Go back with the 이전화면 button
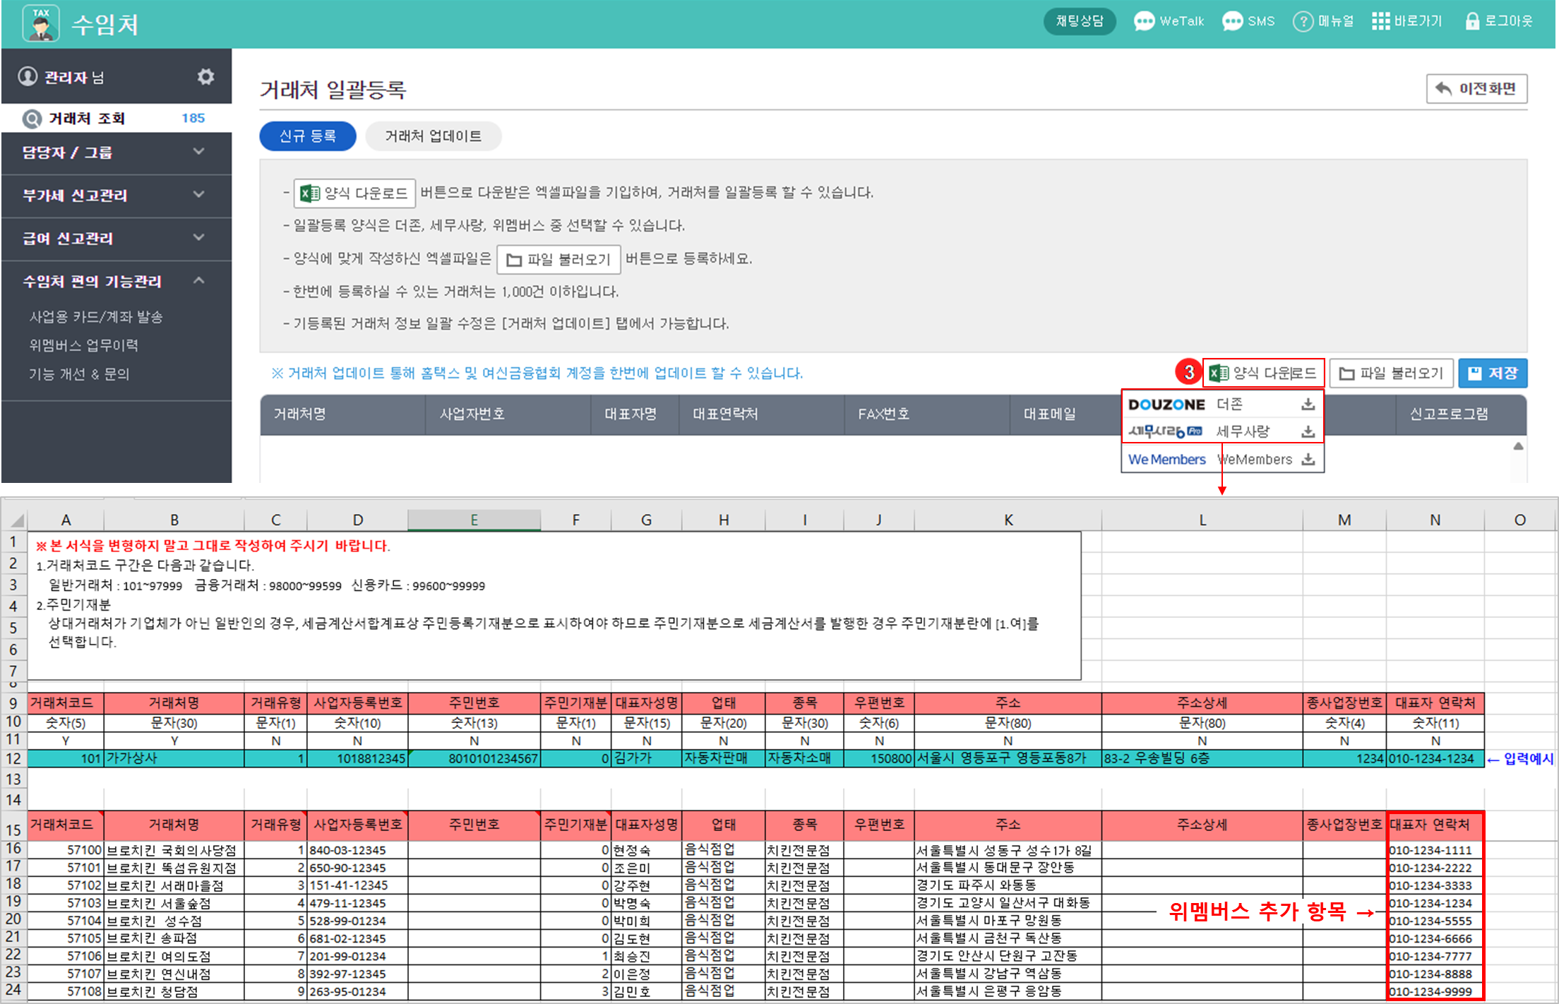This screenshot has height=1004, width=1559. pyautogui.click(x=1476, y=89)
